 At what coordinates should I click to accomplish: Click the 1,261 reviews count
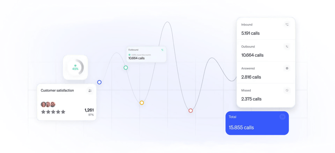click(x=89, y=110)
